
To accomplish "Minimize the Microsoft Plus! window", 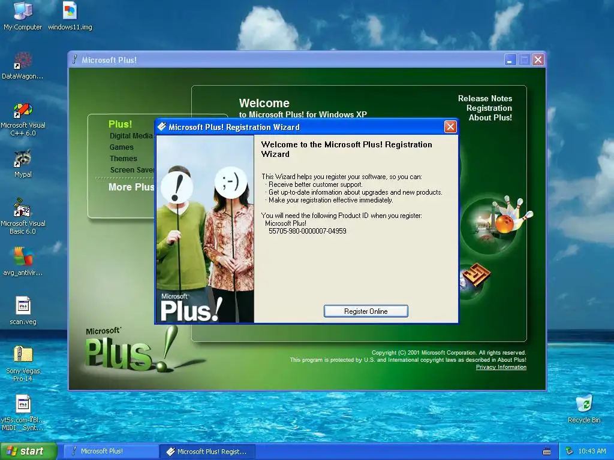I will click(x=510, y=60).
